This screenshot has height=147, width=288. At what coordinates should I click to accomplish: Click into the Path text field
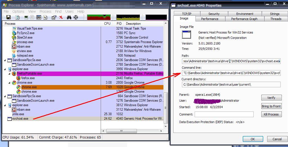[231, 61]
